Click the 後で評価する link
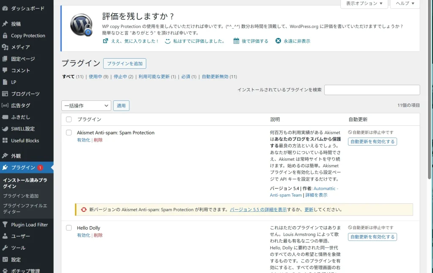Viewport: 433px width, 273px height. [x=255, y=41]
